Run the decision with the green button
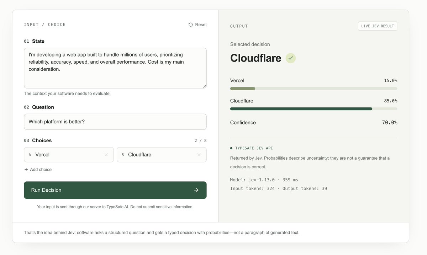The width and height of the screenshot is (427, 255). point(115,190)
